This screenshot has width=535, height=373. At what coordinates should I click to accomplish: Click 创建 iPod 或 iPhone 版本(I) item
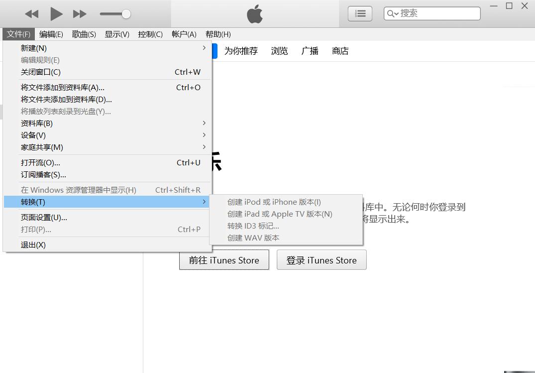point(286,202)
